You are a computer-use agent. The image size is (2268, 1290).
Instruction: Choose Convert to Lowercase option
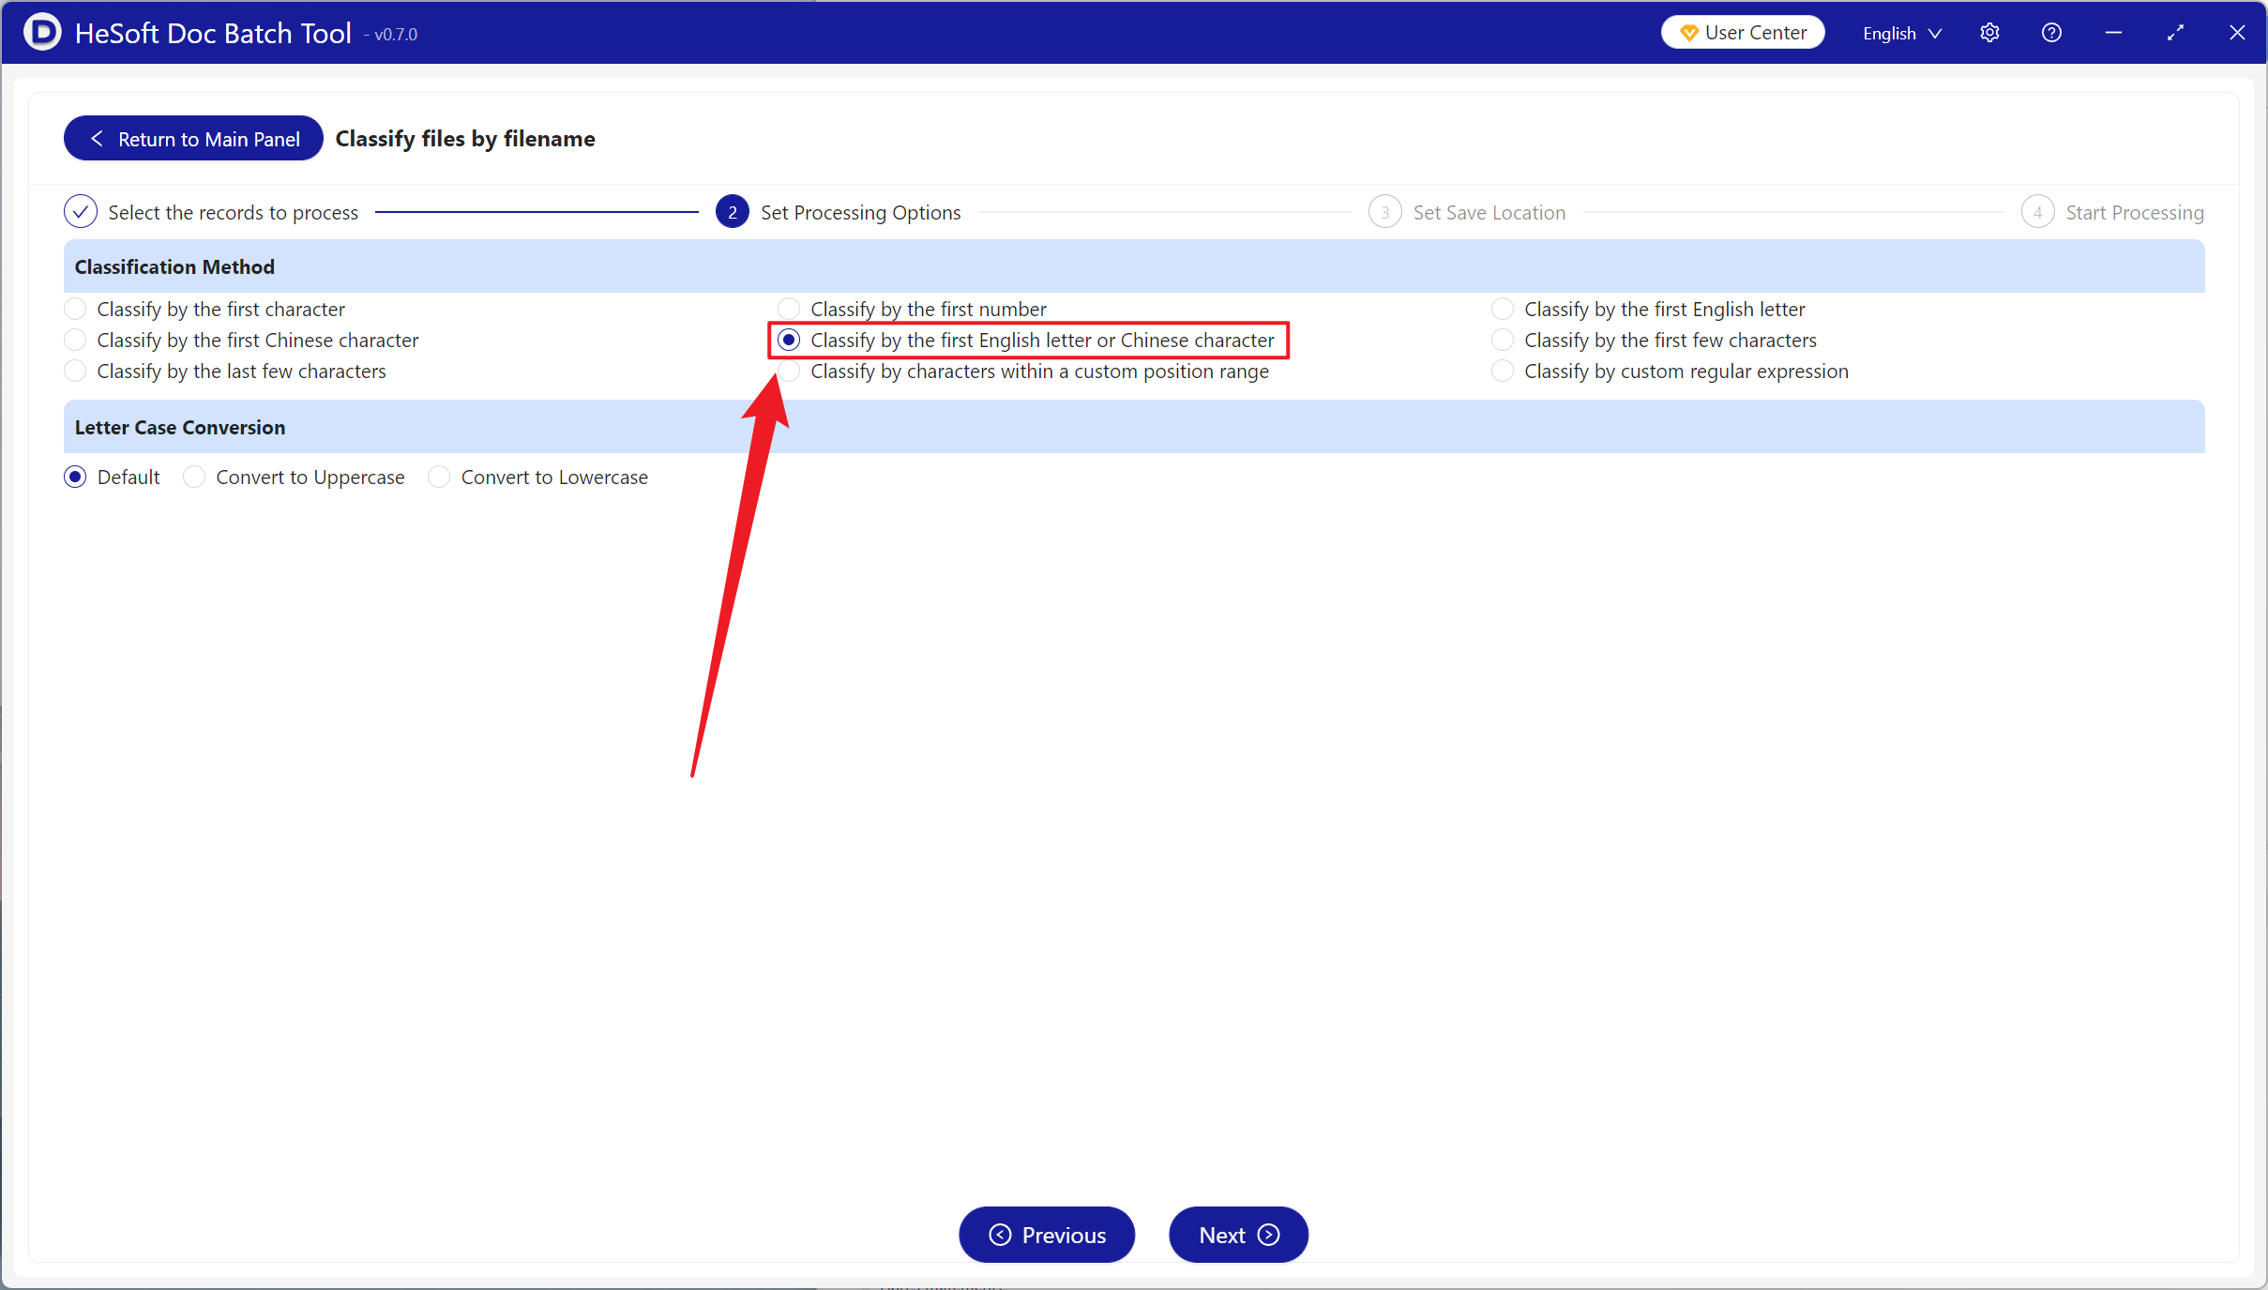[x=537, y=477]
